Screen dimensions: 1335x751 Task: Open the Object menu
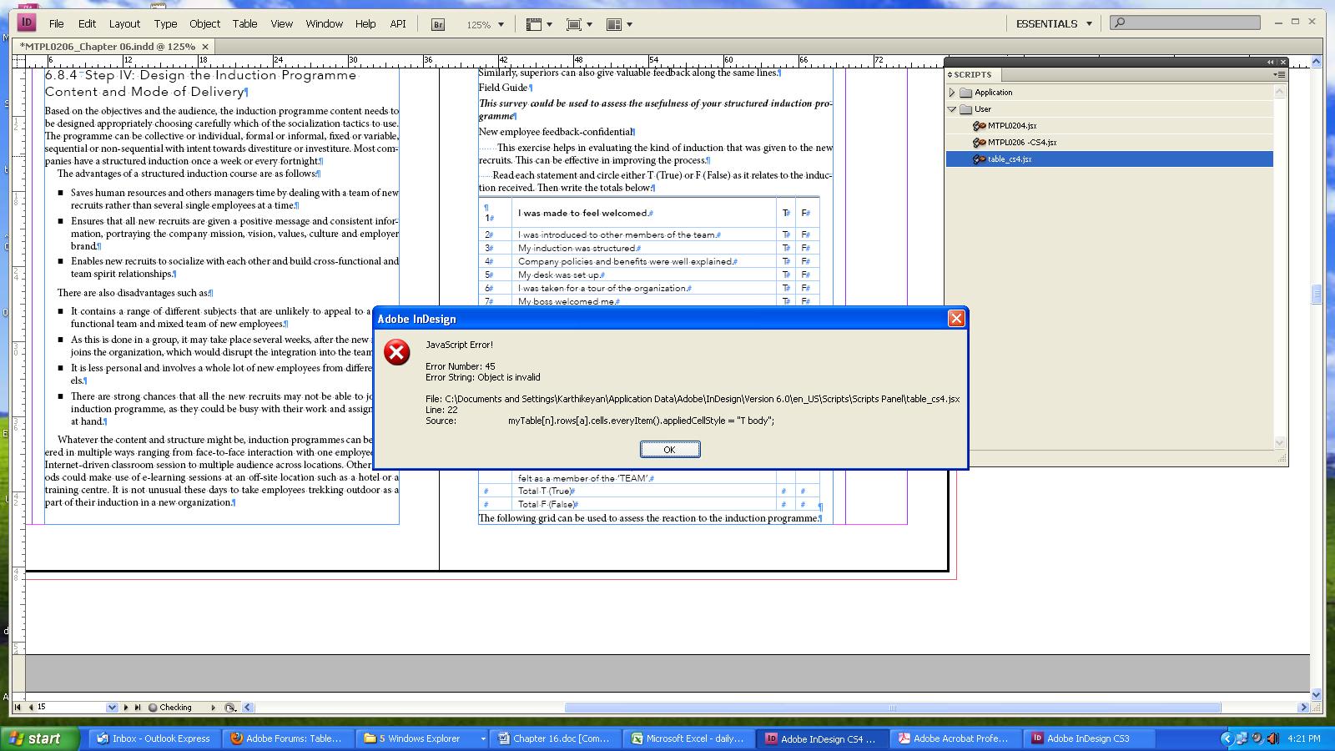(x=204, y=23)
